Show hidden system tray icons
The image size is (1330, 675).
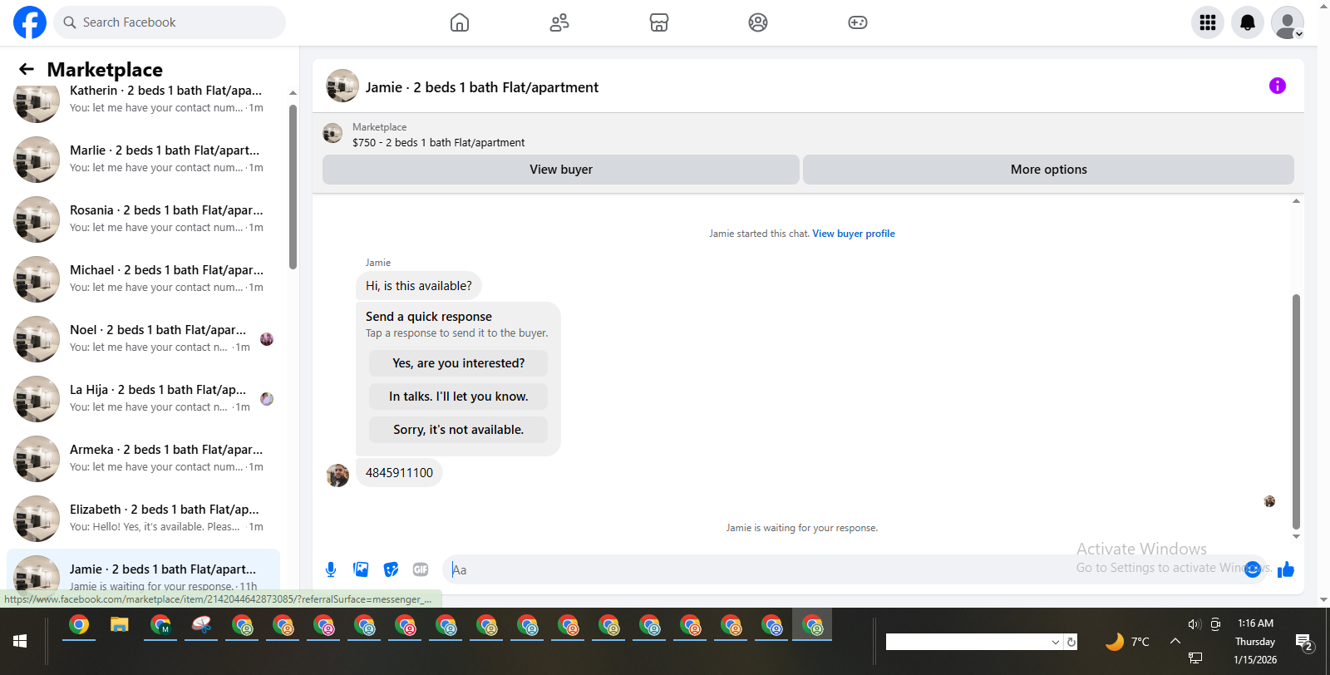tap(1175, 641)
